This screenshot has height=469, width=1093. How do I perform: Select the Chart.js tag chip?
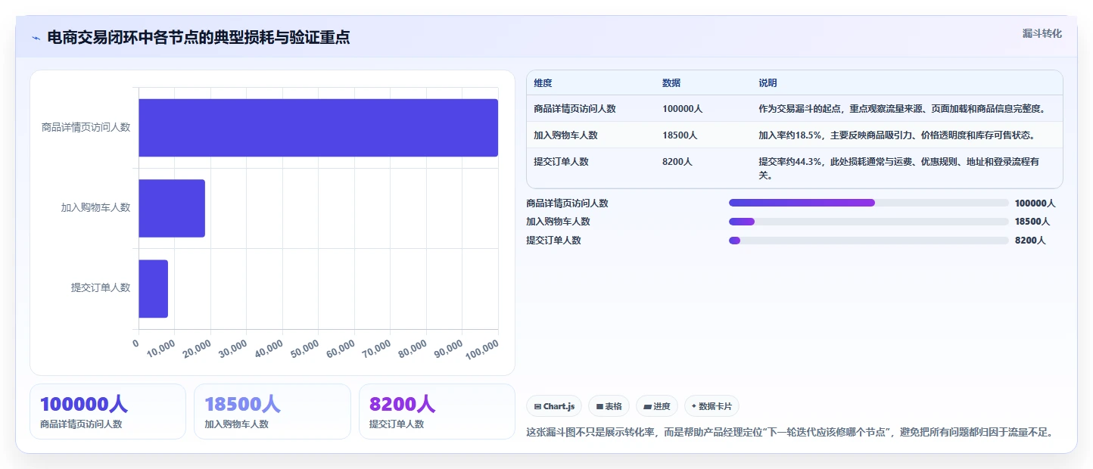point(554,406)
